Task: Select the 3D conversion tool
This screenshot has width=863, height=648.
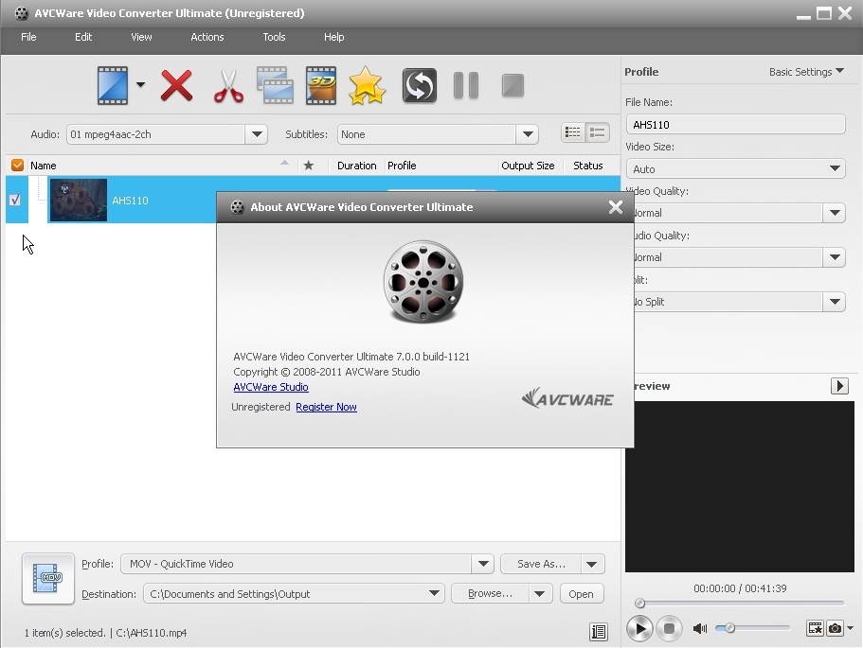Action: pos(320,85)
